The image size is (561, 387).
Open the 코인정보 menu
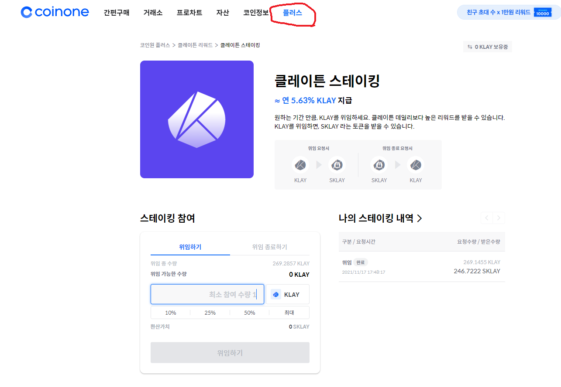(256, 13)
